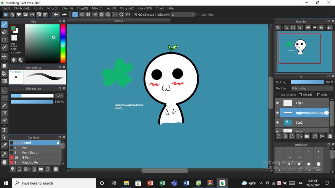The image size is (335, 188).
Task: Open snap settings gear in the toolbar
Action: [128, 14]
